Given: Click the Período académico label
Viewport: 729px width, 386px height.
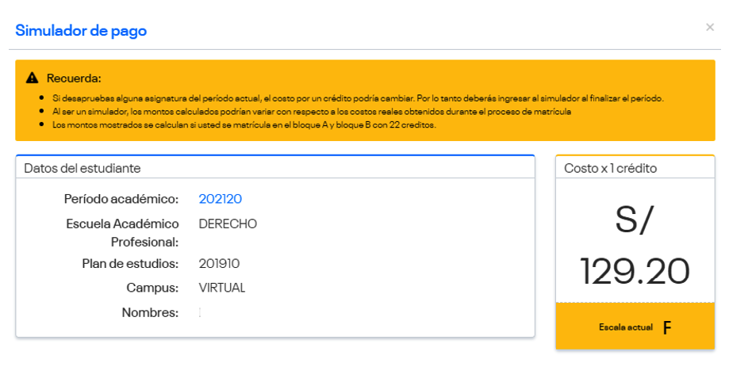Looking at the screenshot, I should point(121,199).
